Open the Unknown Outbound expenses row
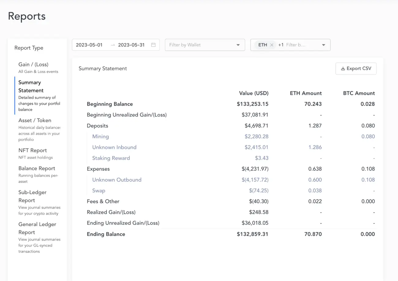This screenshot has height=281, width=398. click(x=117, y=180)
